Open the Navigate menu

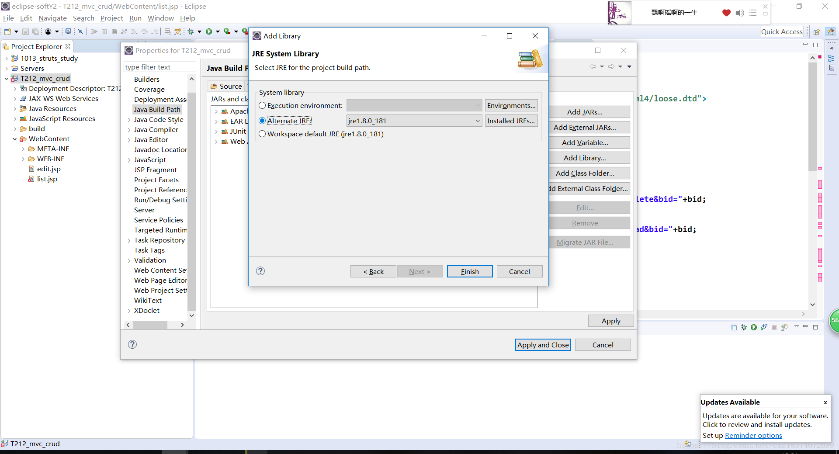click(52, 18)
